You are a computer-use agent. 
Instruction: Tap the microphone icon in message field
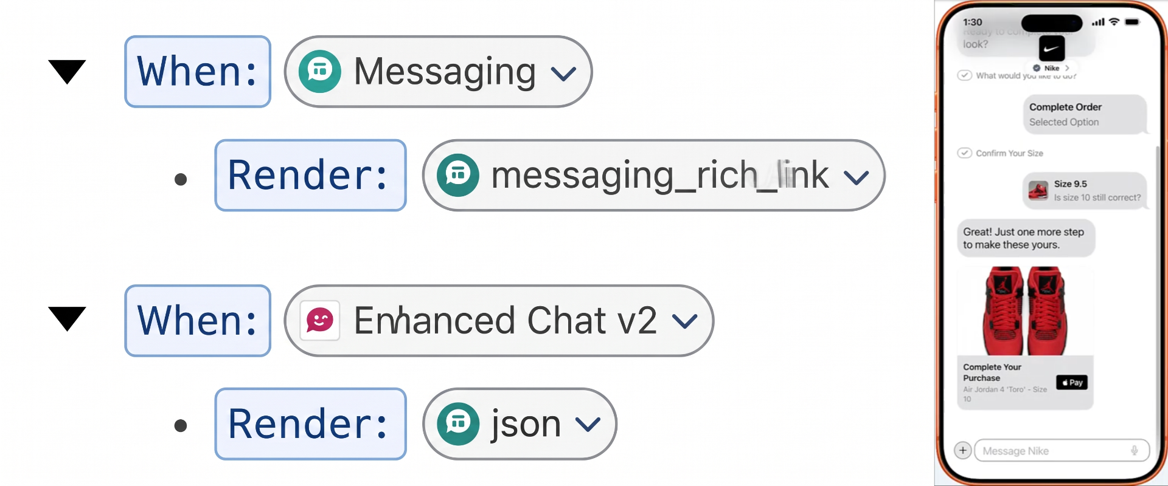tap(1134, 451)
